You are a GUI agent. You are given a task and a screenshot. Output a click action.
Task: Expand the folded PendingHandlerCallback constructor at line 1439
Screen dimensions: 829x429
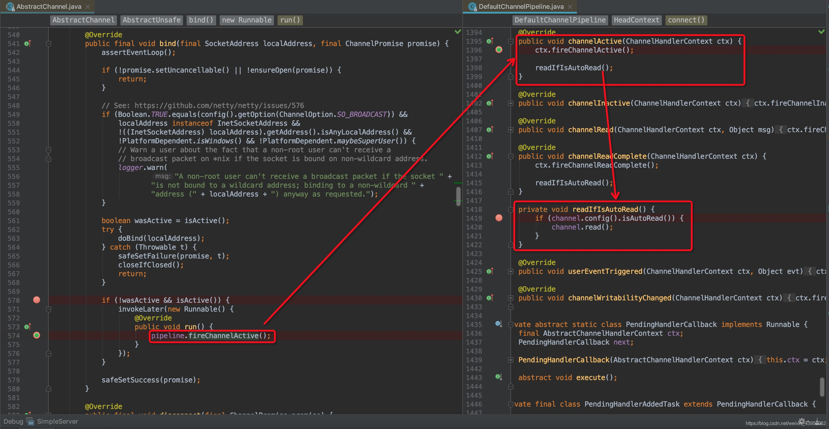click(511, 360)
